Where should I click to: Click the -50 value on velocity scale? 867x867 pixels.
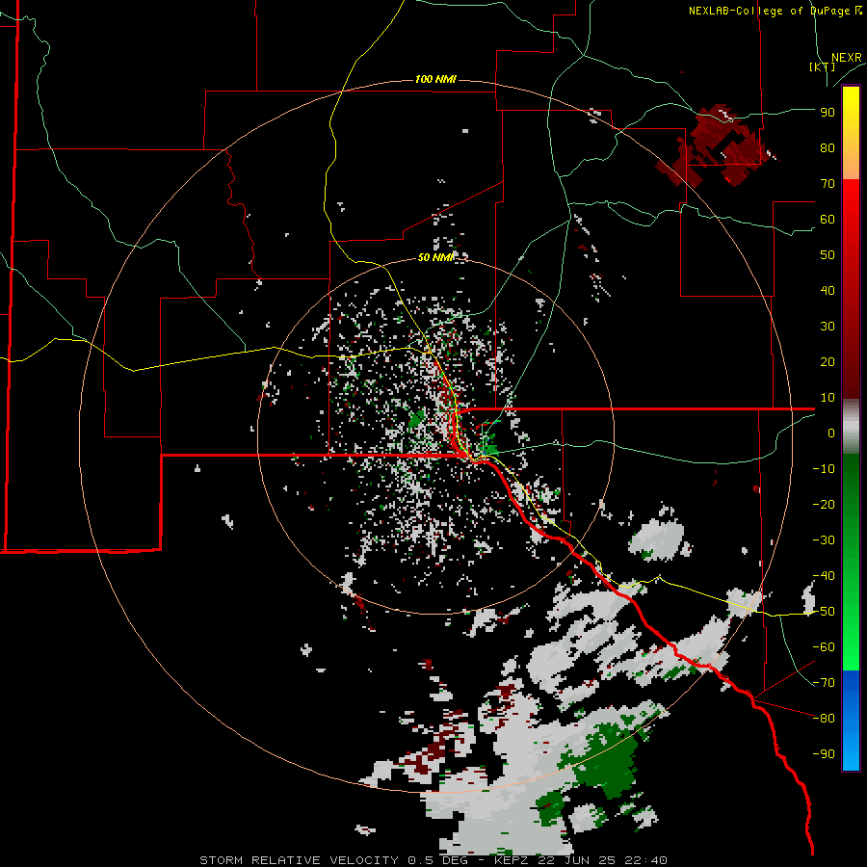click(824, 612)
